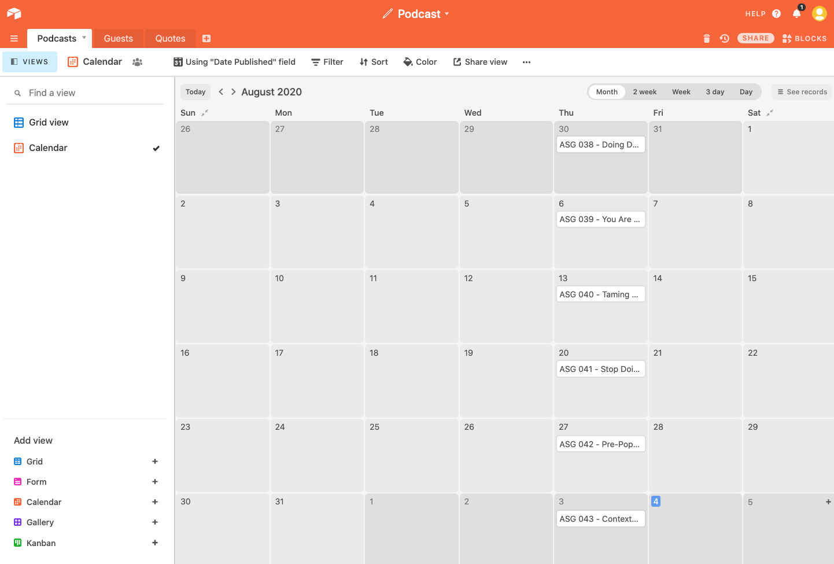Screen dimensions: 834x564
Task: Open the ASG 040 - Taming record
Action: [600, 294]
